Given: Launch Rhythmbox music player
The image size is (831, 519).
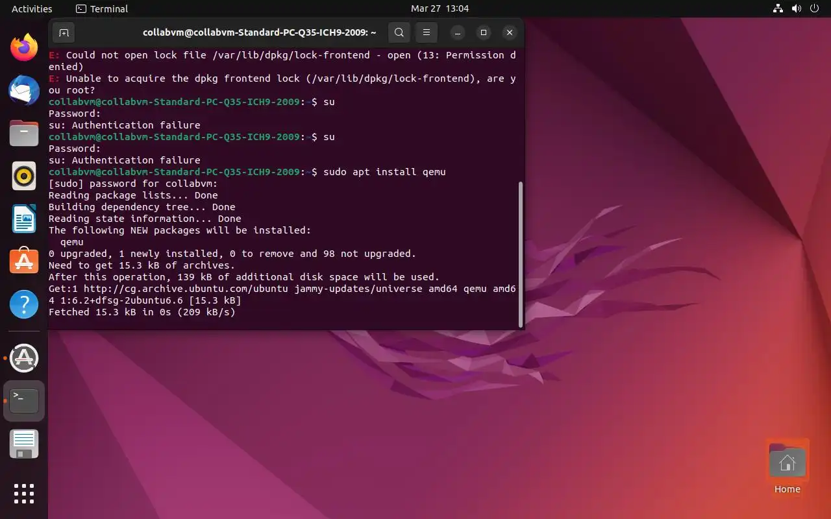Looking at the screenshot, I should click(x=24, y=176).
